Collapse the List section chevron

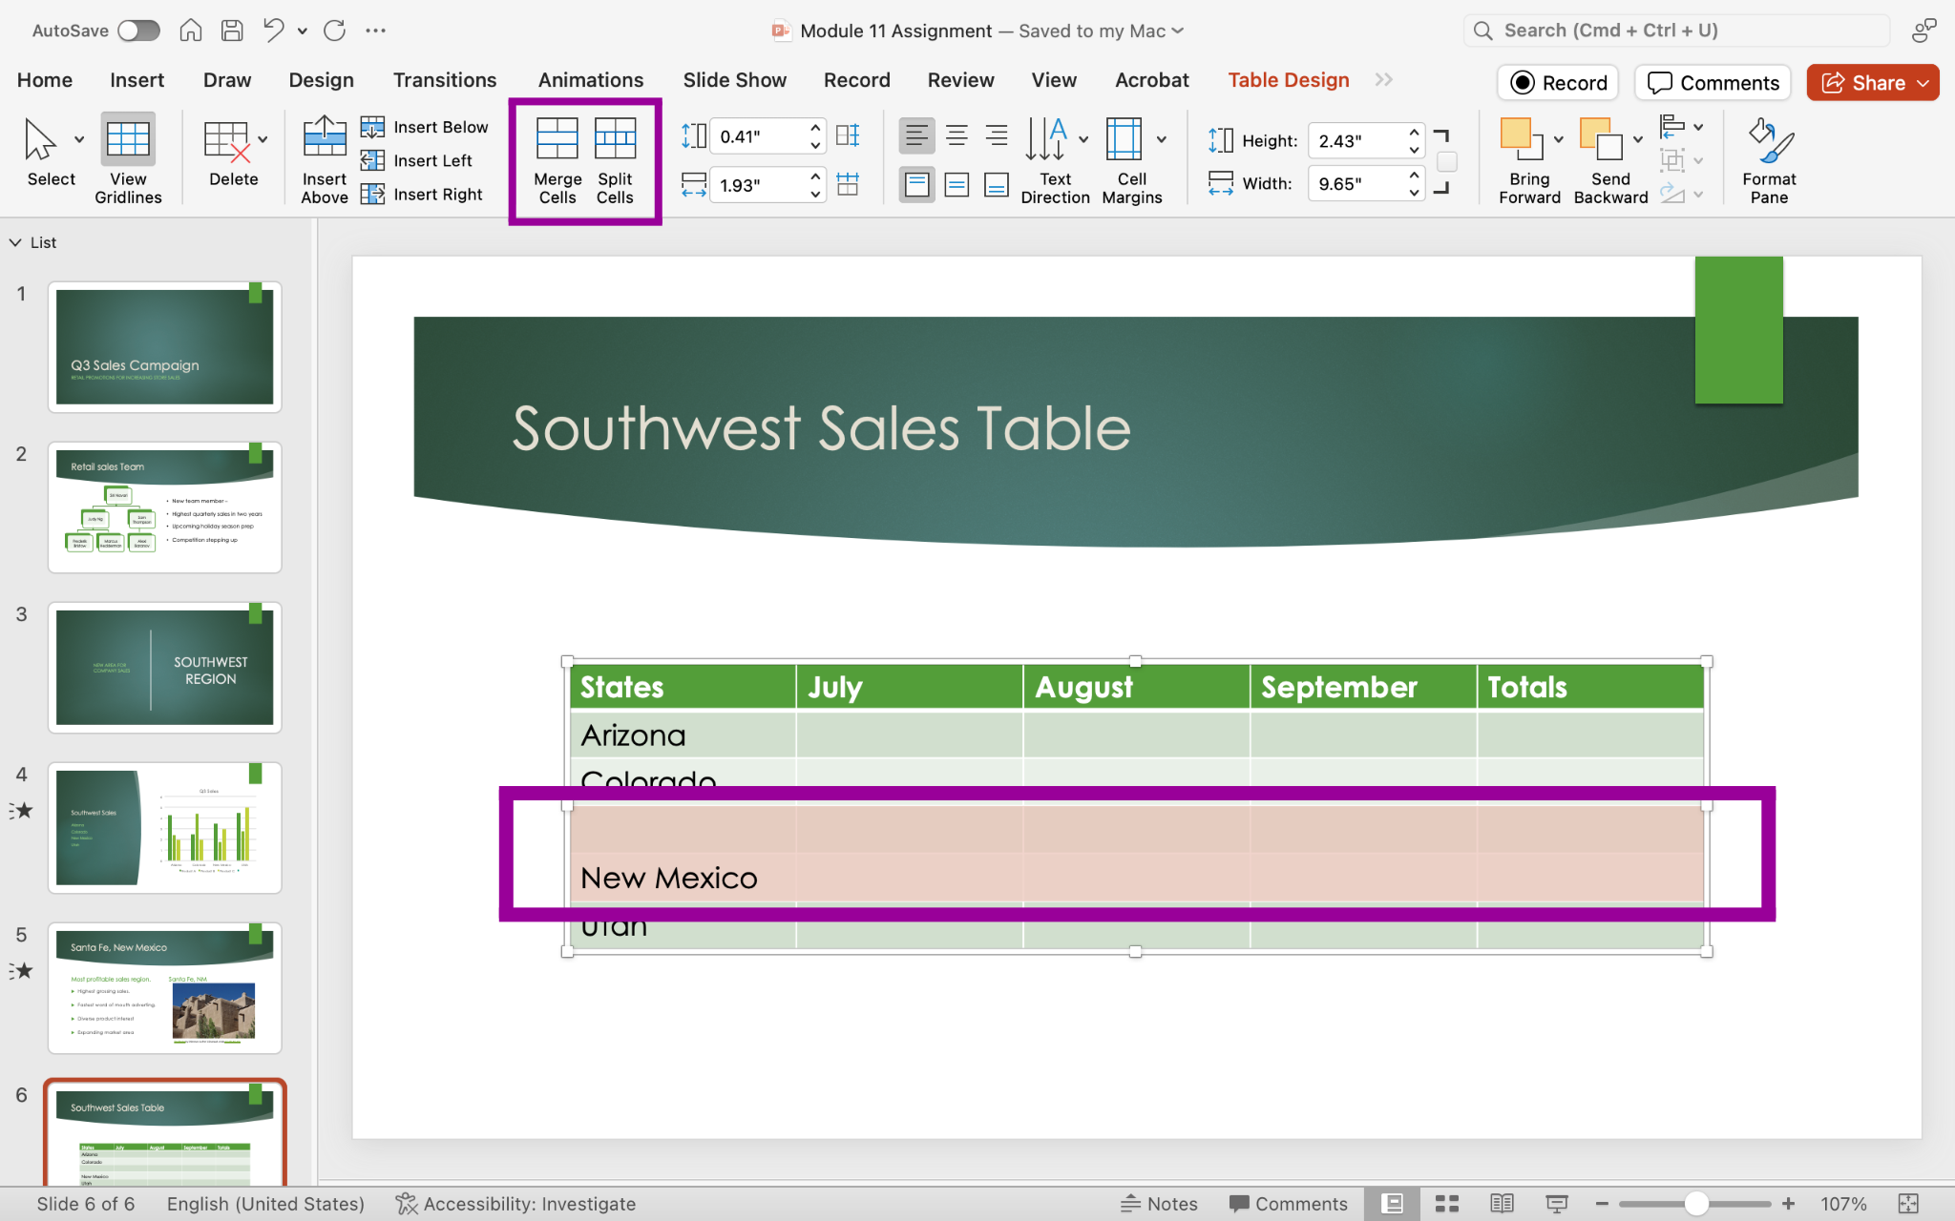(x=15, y=242)
